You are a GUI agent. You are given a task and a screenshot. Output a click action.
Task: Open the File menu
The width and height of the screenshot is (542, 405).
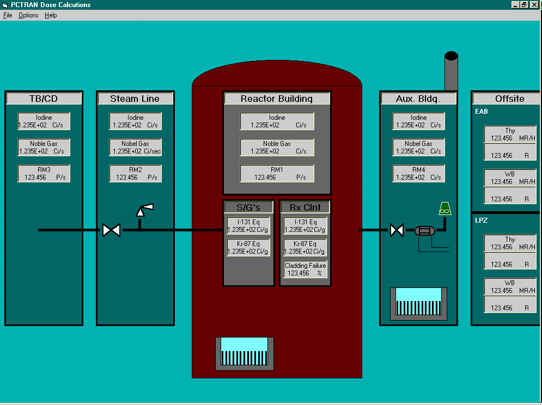pos(8,15)
